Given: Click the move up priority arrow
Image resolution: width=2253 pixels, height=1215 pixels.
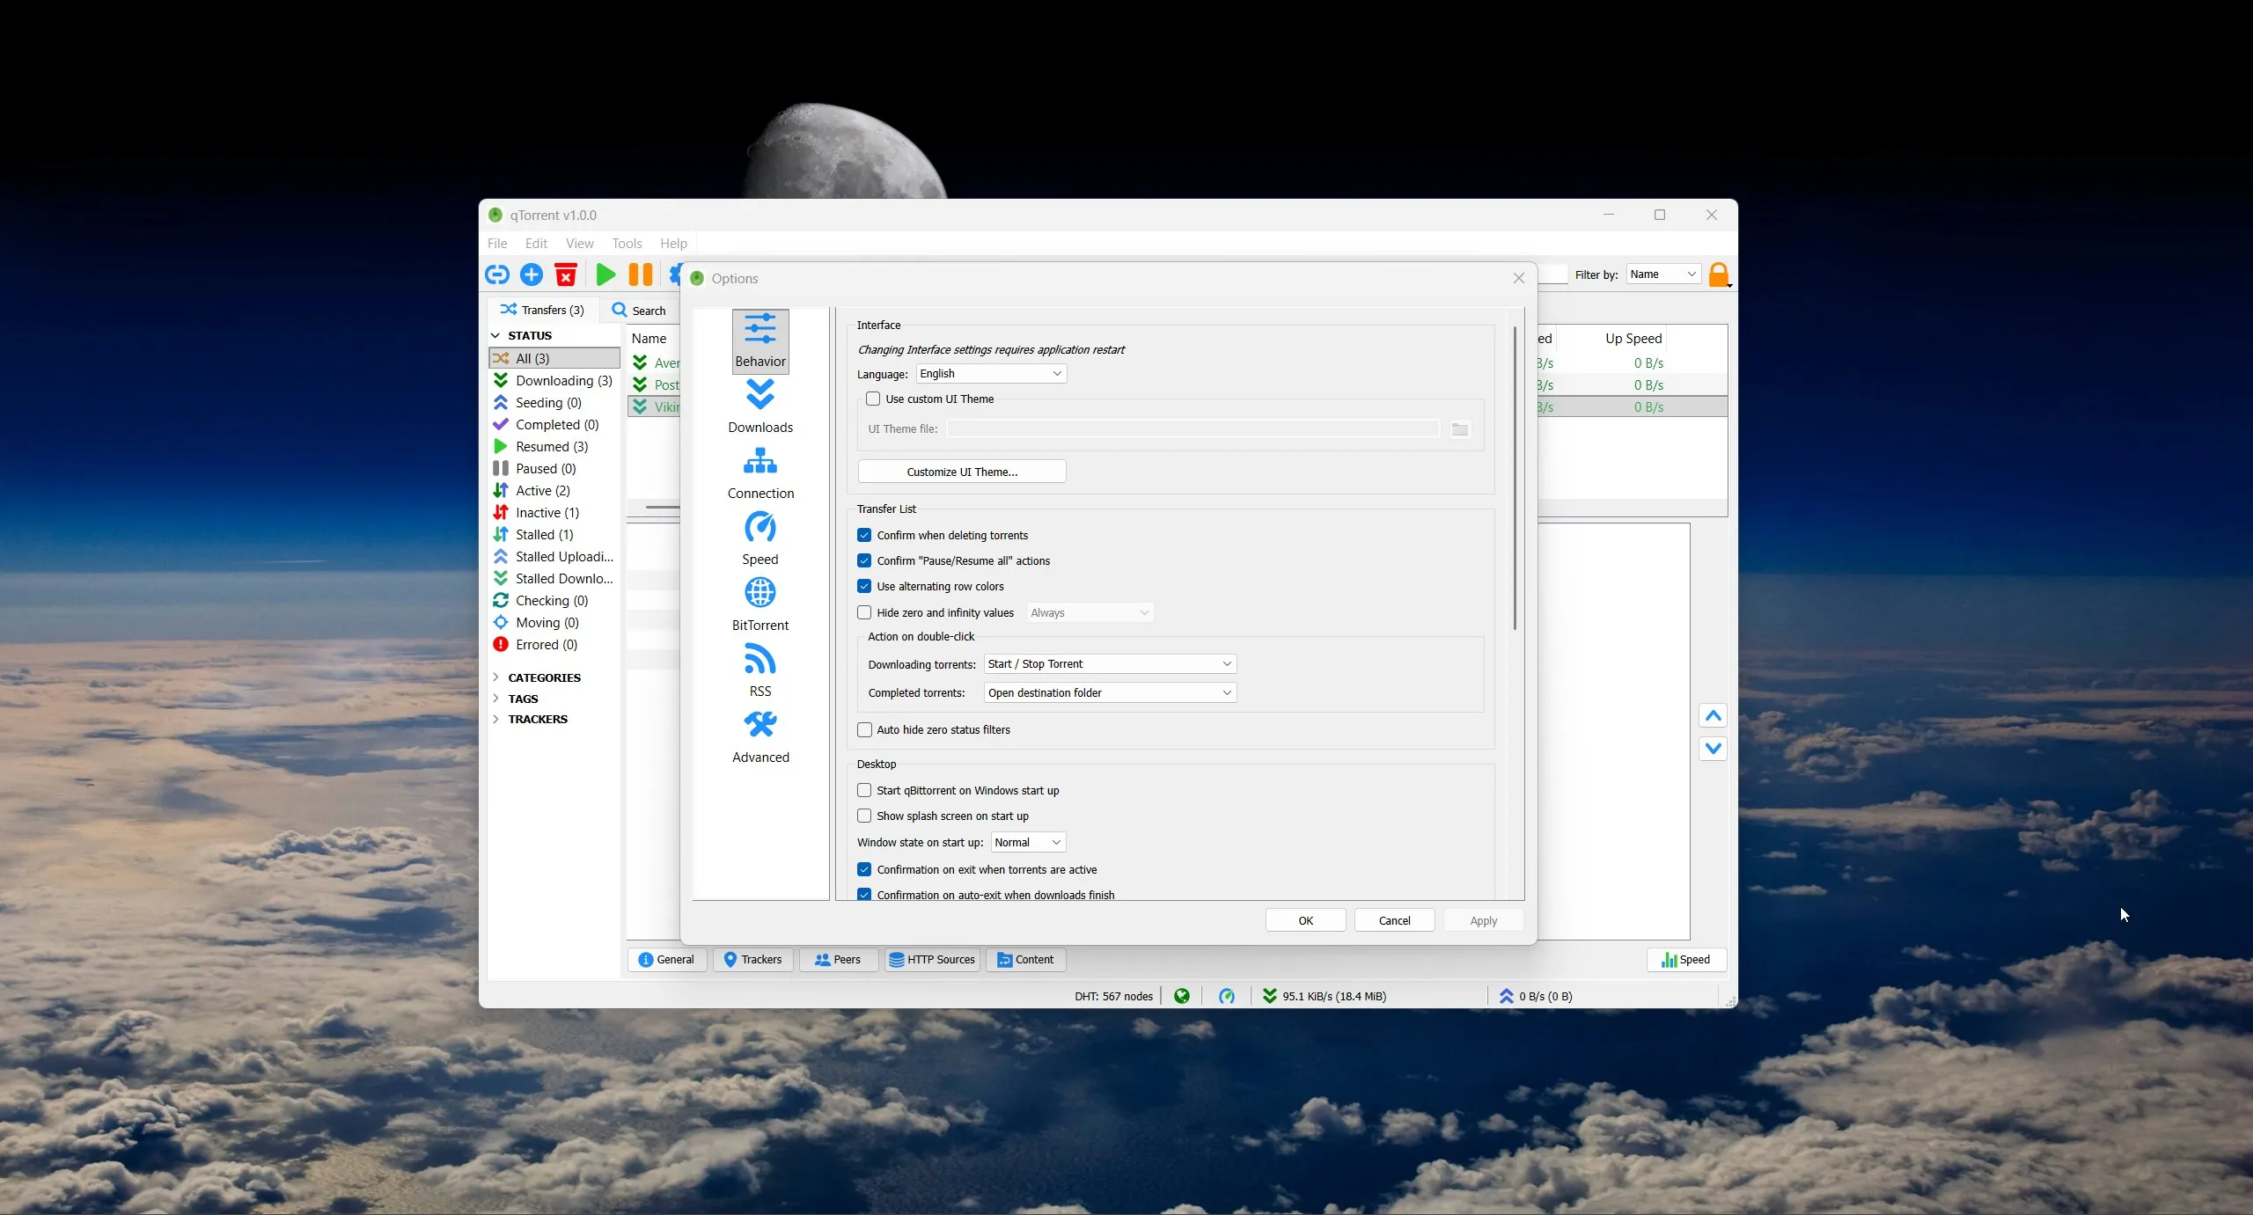Looking at the screenshot, I should 1713,716.
